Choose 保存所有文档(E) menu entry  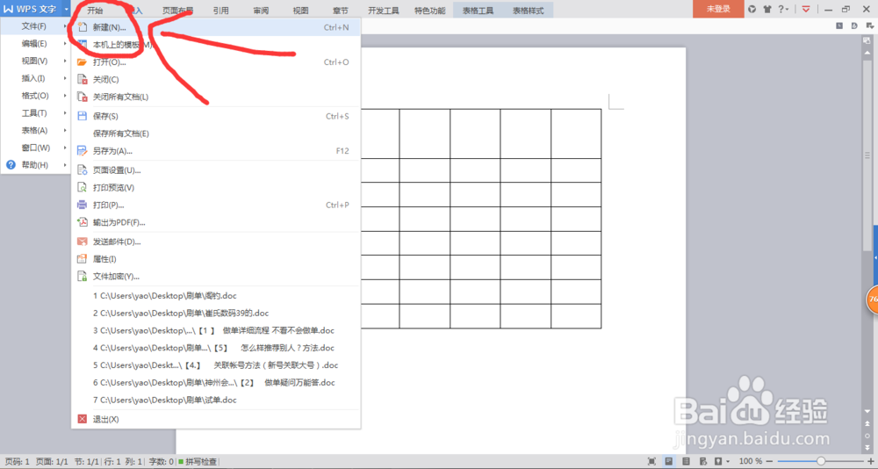pos(216,133)
